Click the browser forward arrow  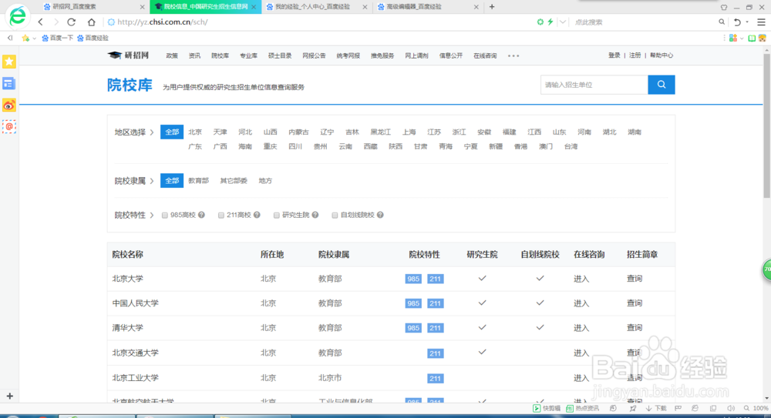(x=56, y=22)
